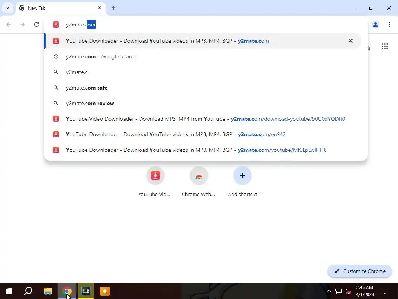Click the Customize Chrome button
Viewport: 398px width, 299px height.
(x=360, y=271)
